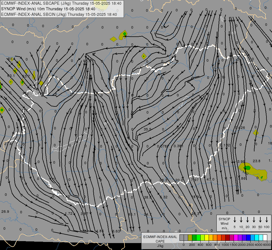Select the dark green CAPE legend swatch
Screen dimensions: 272x250
[x=194, y=238]
